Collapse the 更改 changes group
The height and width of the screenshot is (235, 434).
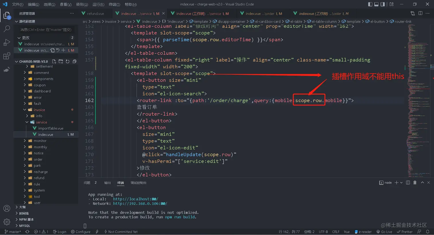coord(19,38)
